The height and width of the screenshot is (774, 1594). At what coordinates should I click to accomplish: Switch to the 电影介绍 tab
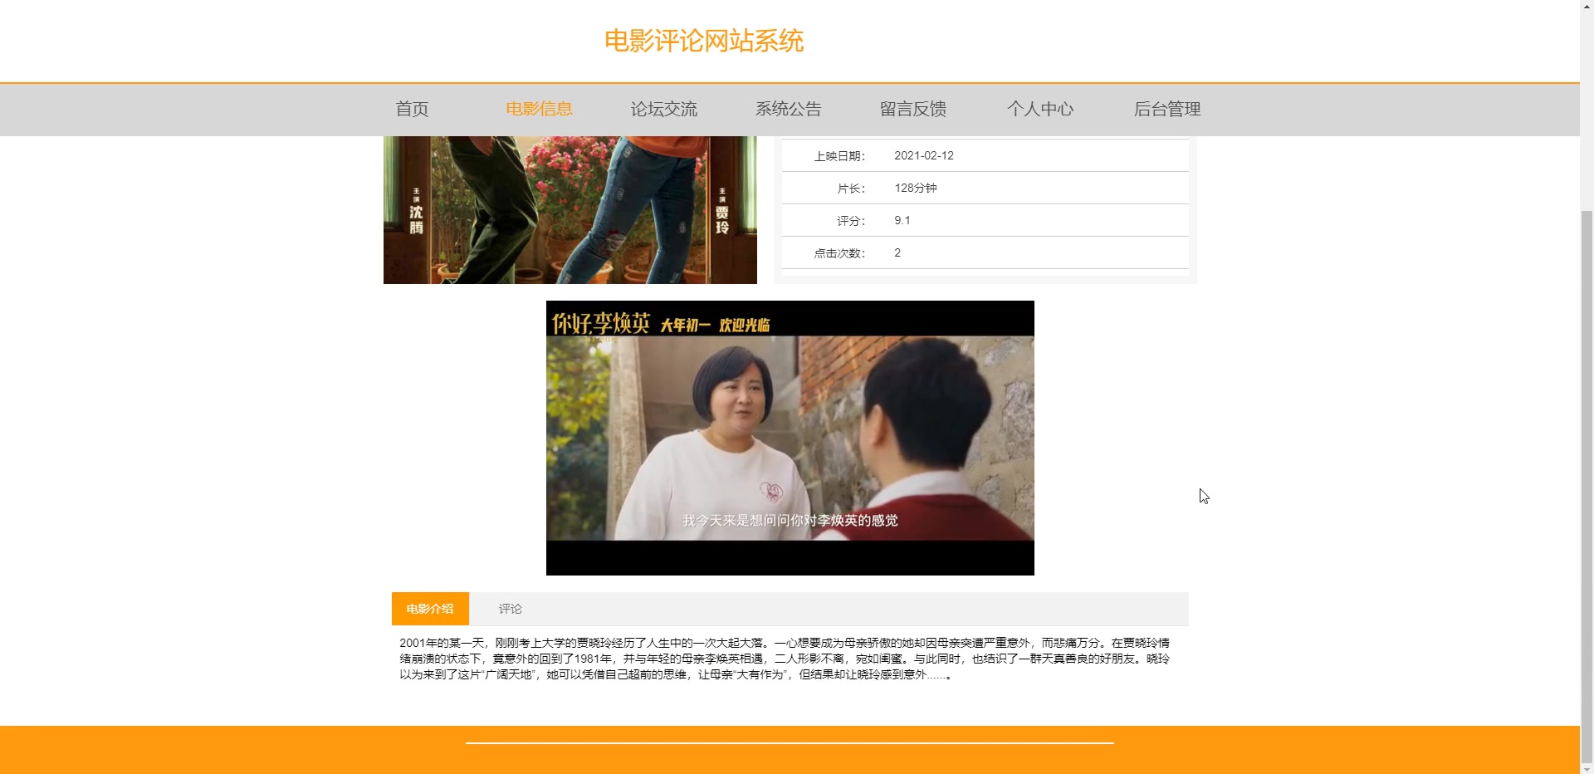coord(430,609)
